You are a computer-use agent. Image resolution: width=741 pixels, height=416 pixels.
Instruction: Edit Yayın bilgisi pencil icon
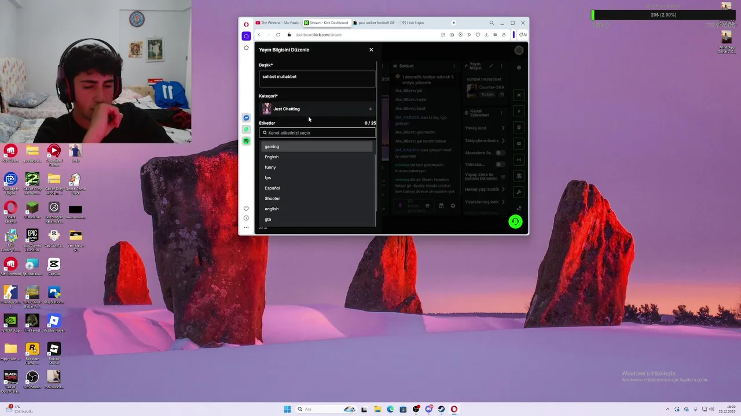click(491, 66)
